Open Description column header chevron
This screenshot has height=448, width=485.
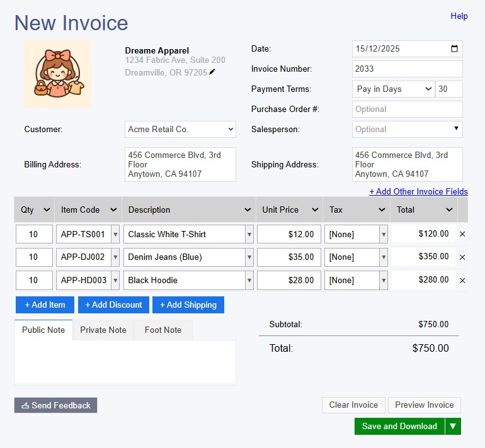point(248,210)
